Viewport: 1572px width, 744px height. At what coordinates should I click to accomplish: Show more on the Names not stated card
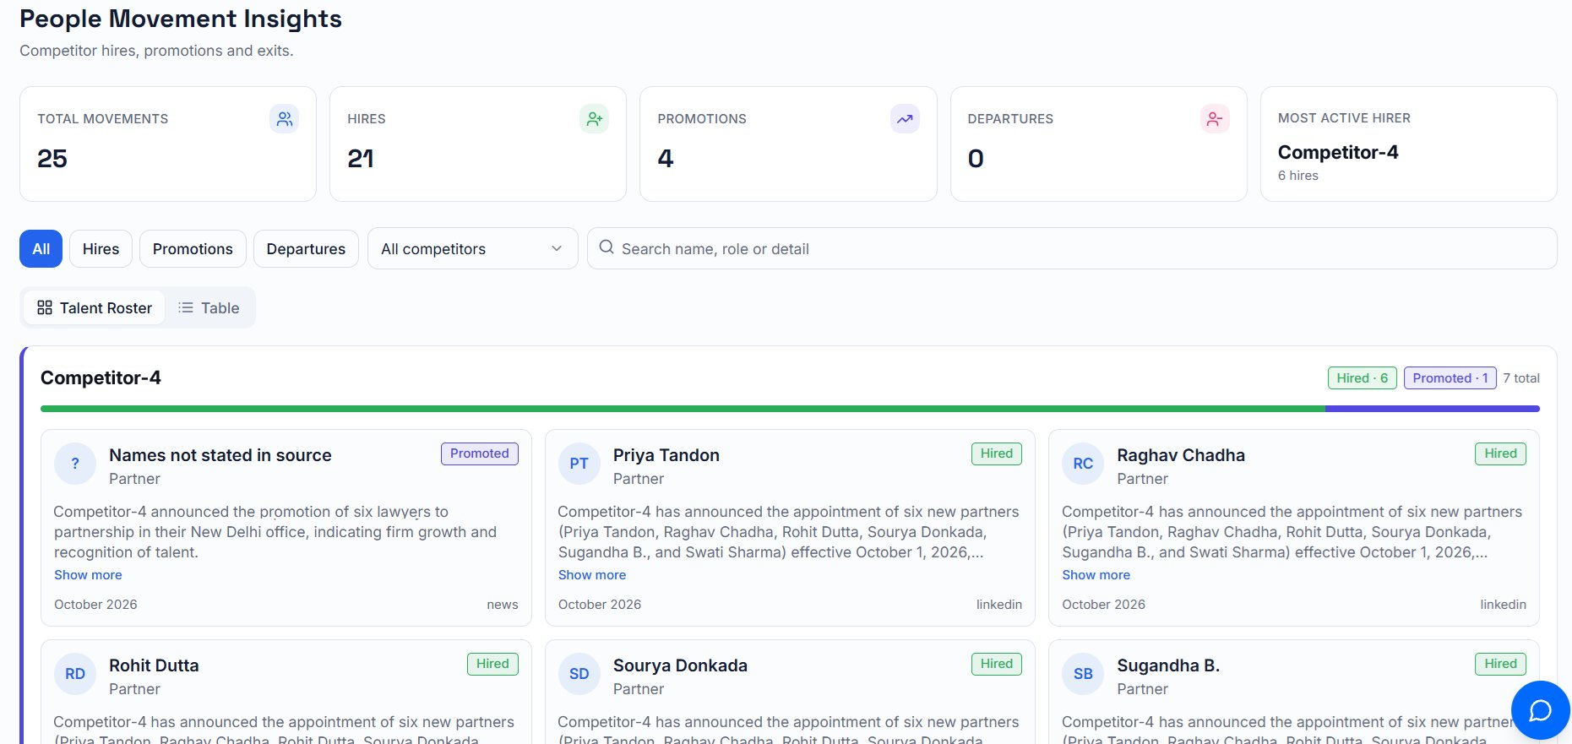coord(88,575)
